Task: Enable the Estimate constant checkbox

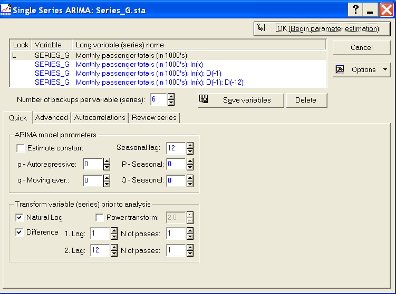Action: (21, 148)
